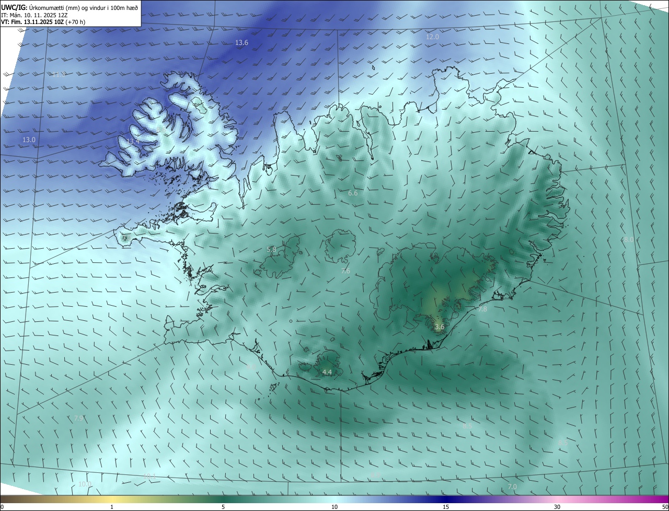Screen dimensions: 669x511
Task: Click the color scale label 30
Action: [x=557, y=507]
